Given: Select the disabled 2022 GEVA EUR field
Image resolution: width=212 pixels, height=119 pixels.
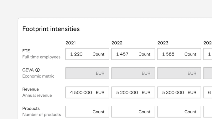Looking at the screenshot, I should click(133, 73).
